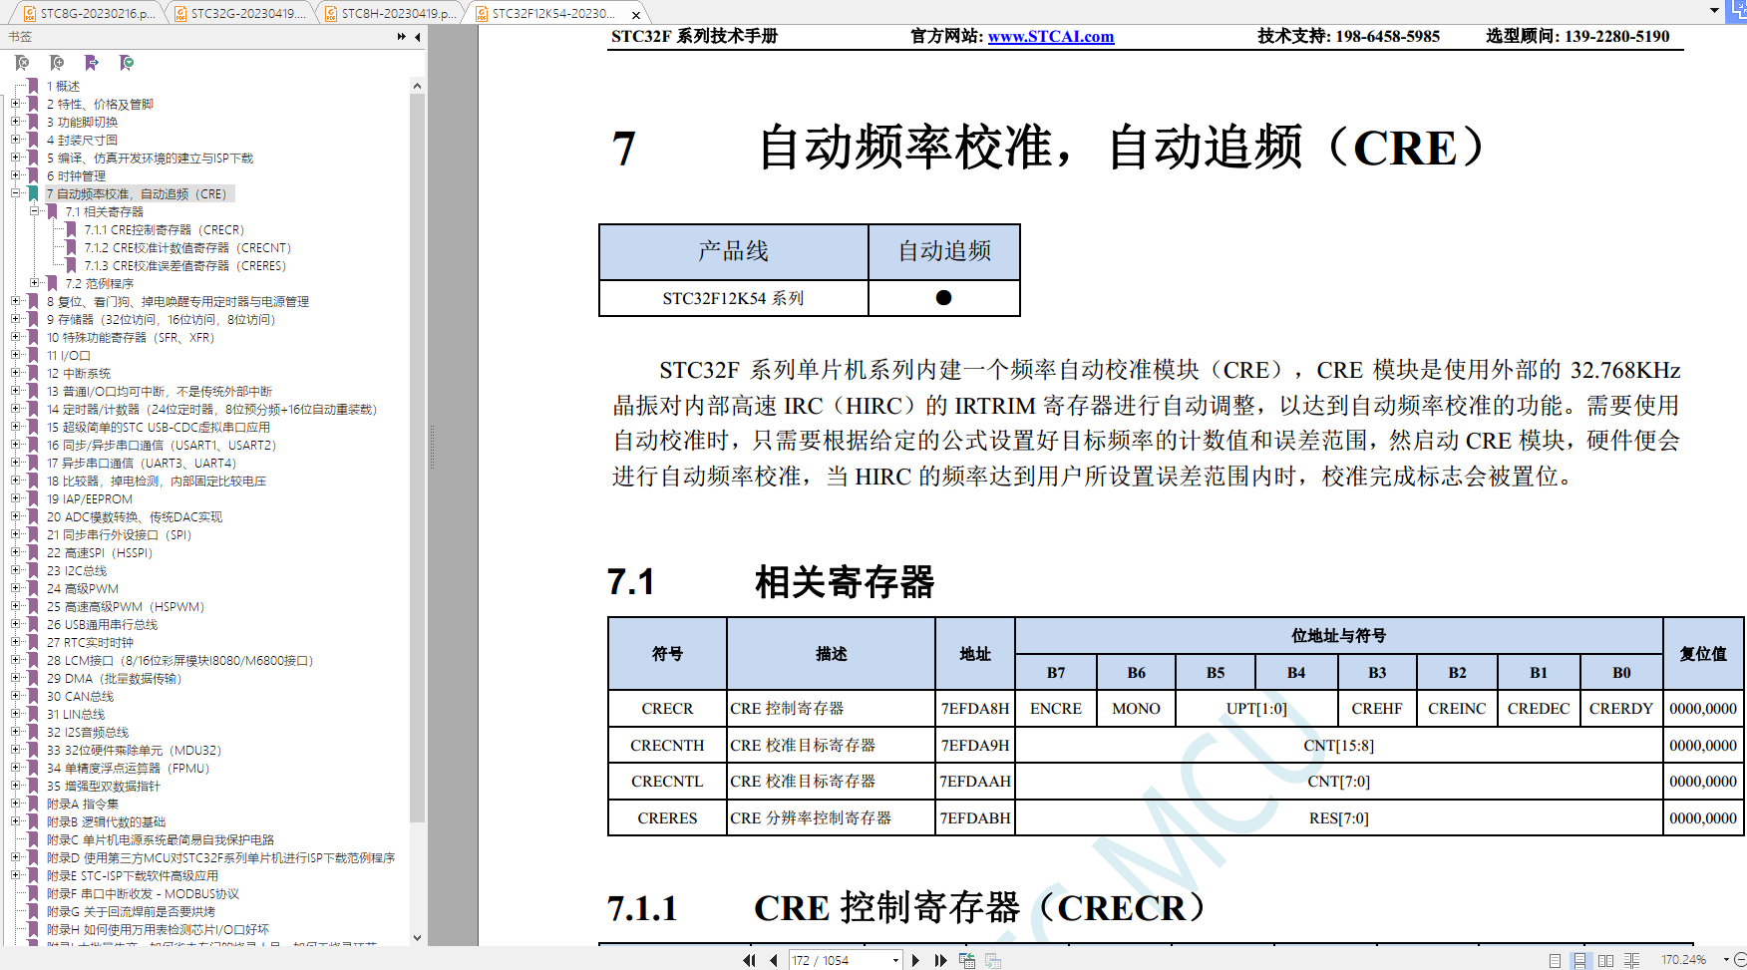Click bookmarks scrollbar up arrow
The width and height of the screenshot is (1747, 970).
click(x=417, y=86)
